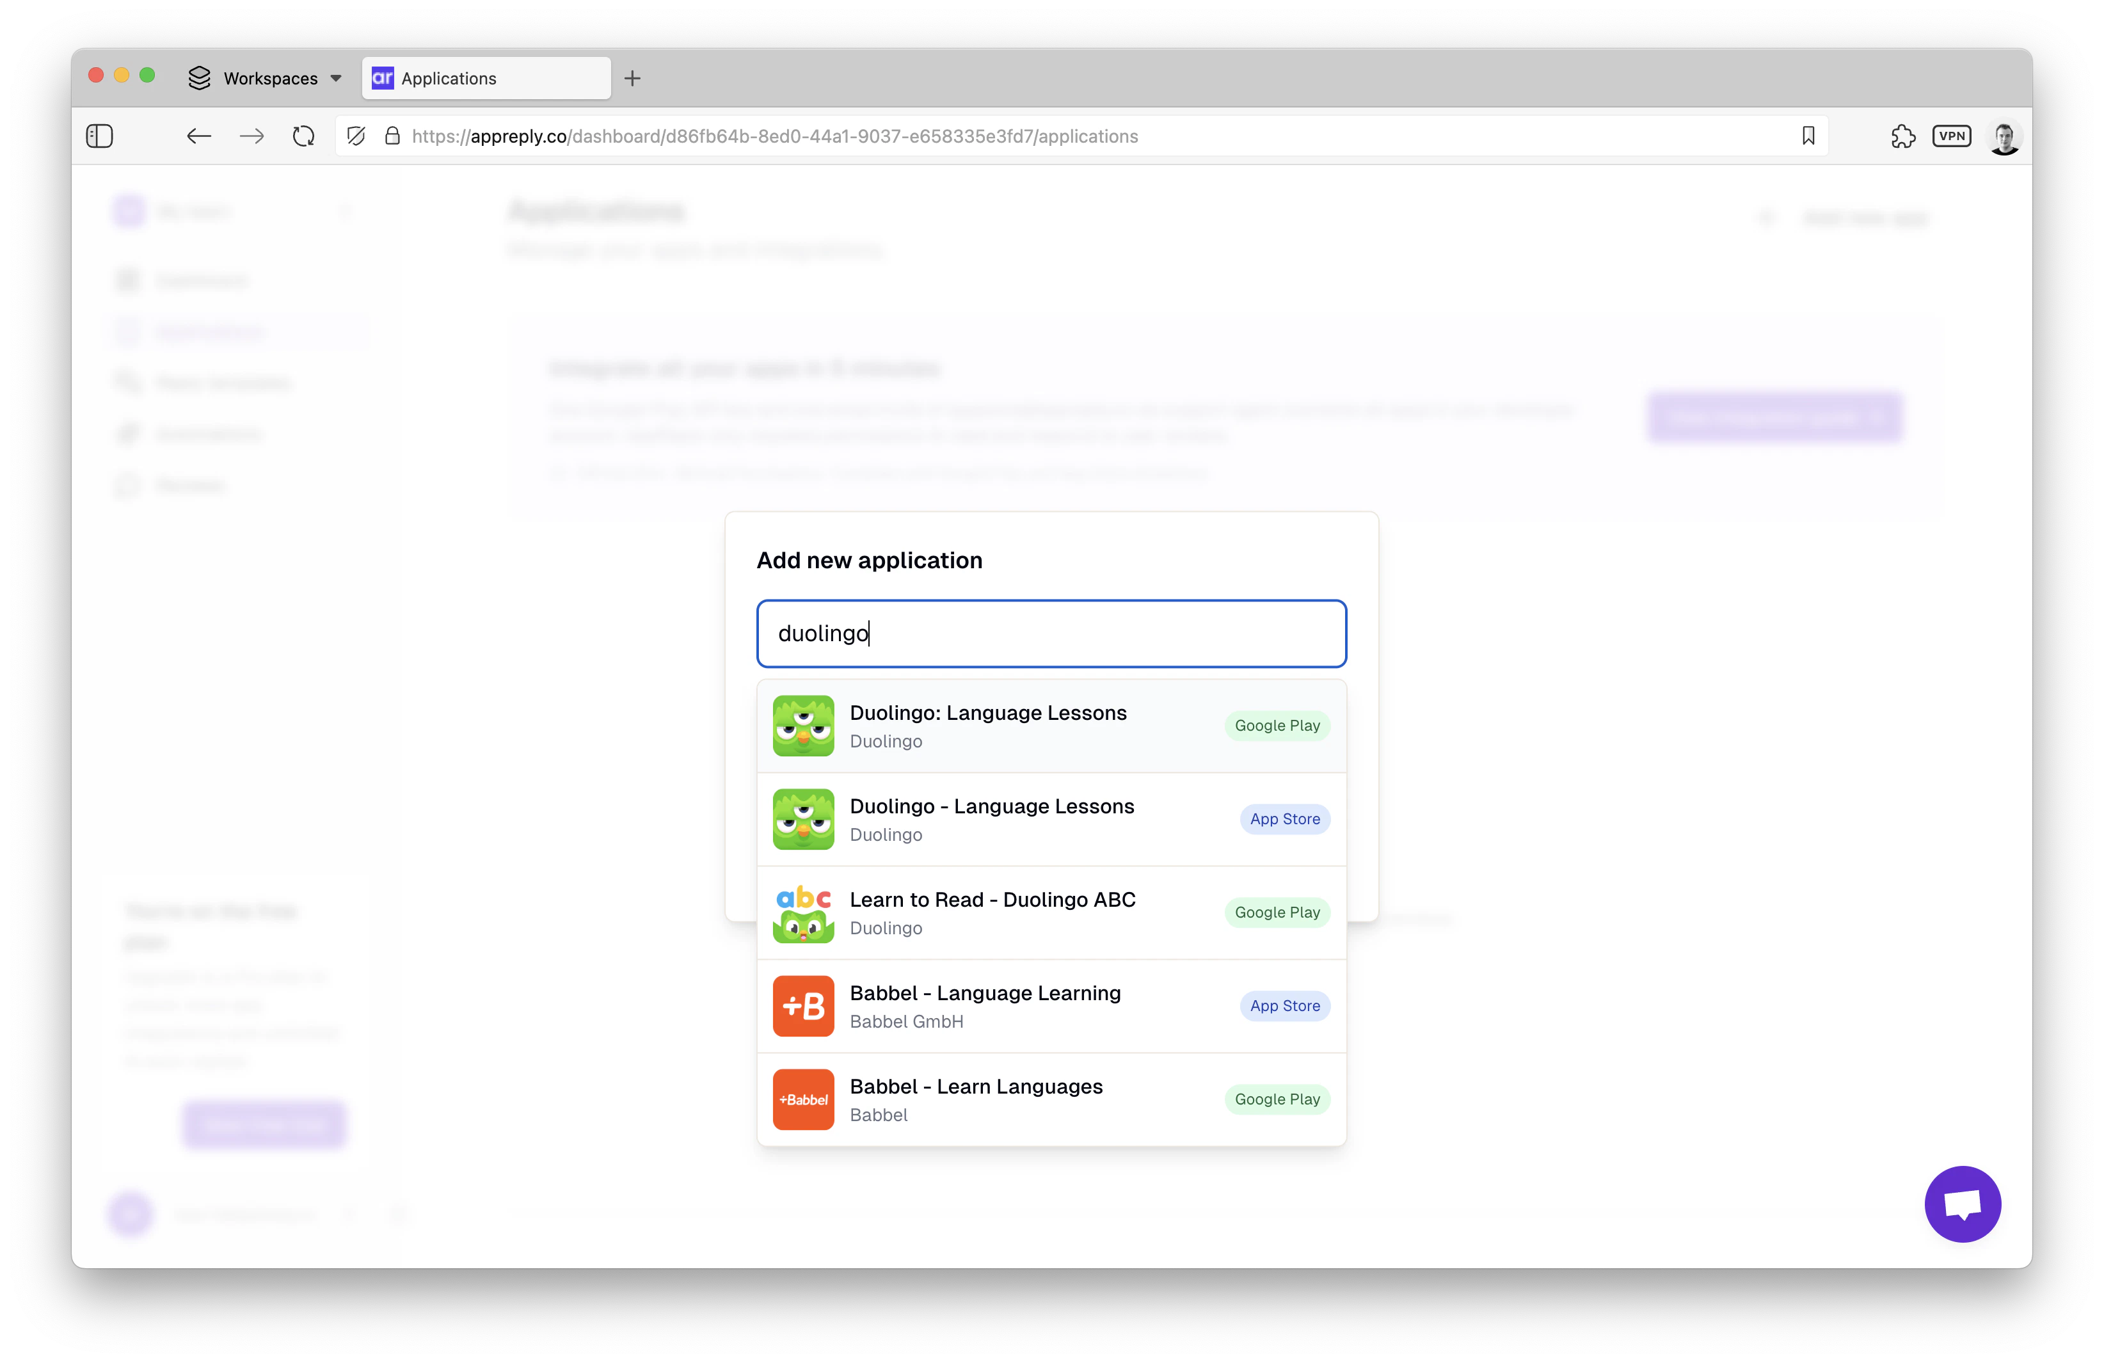Click the lock icon beside the URL
The image size is (2104, 1363).
[x=392, y=136]
